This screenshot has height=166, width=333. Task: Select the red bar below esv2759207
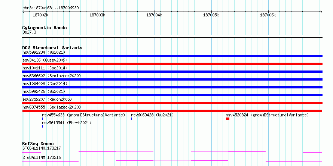pyautogui.click(x=172, y=103)
